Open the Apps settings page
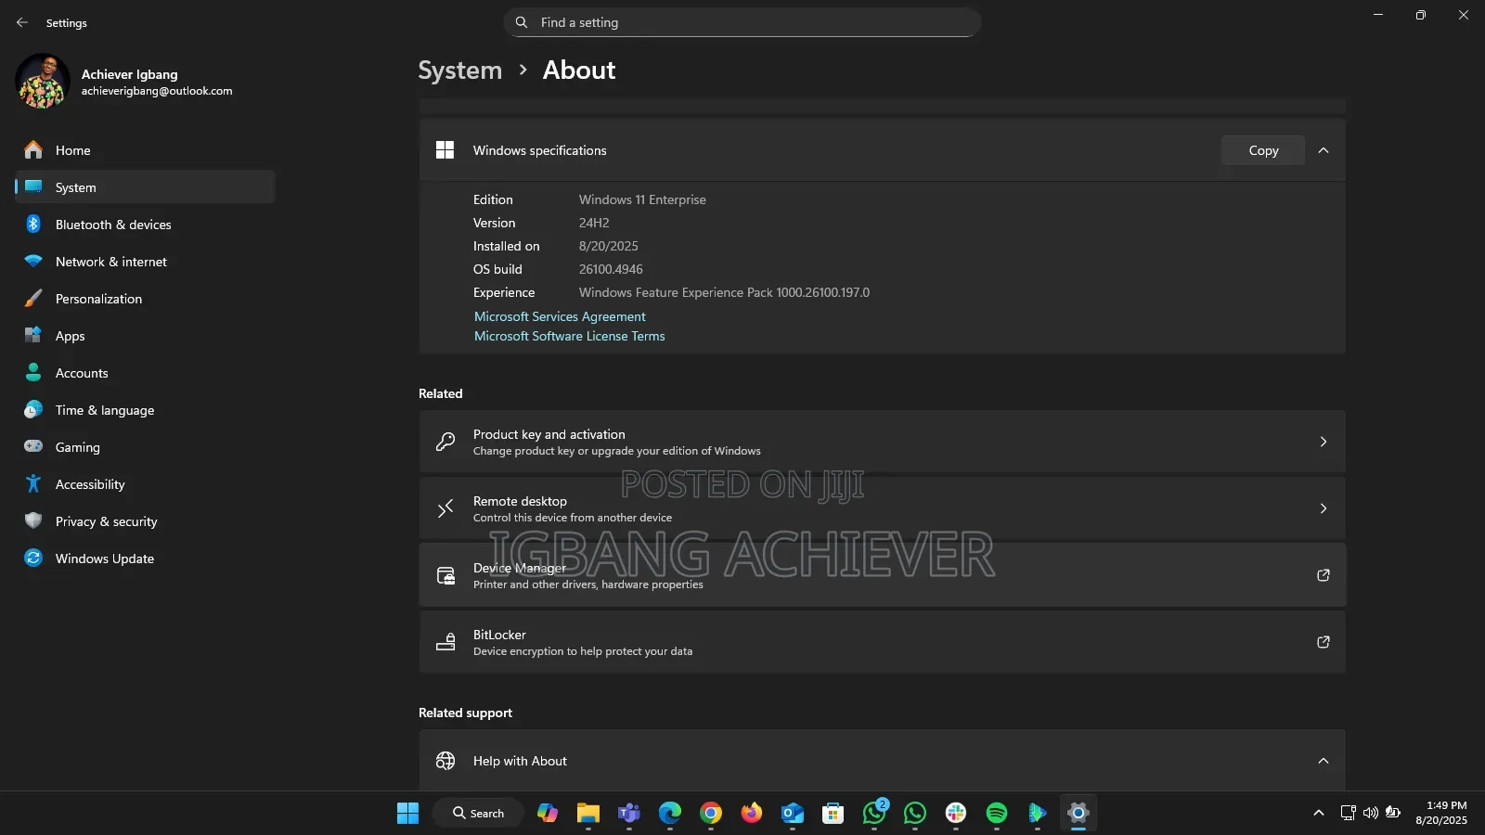 click(x=145, y=336)
